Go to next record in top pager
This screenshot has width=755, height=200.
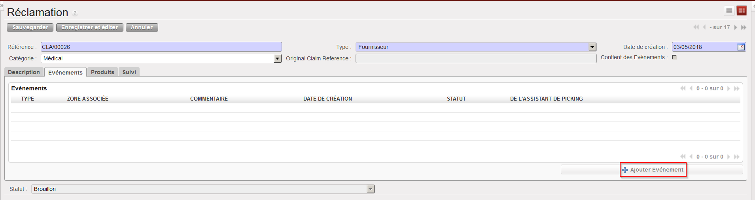(x=735, y=27)
